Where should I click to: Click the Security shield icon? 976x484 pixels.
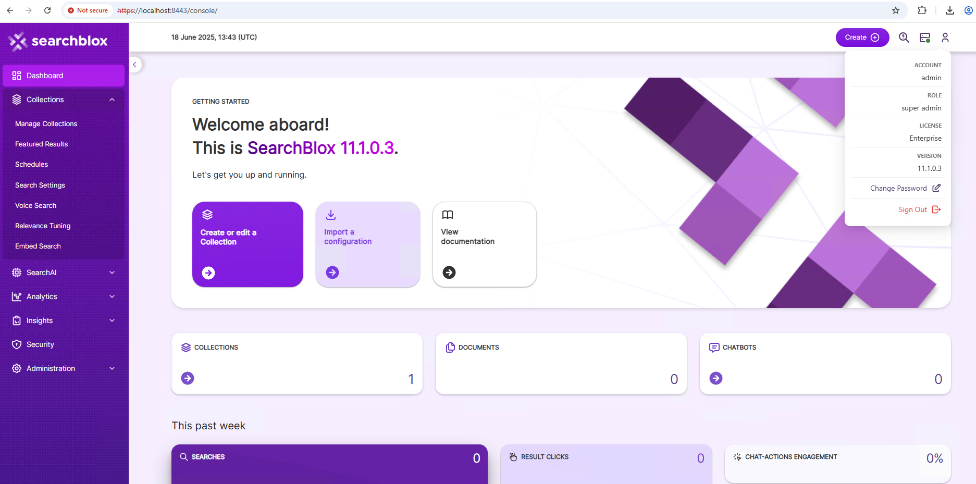pyautogui.click(x=17, y=344)
